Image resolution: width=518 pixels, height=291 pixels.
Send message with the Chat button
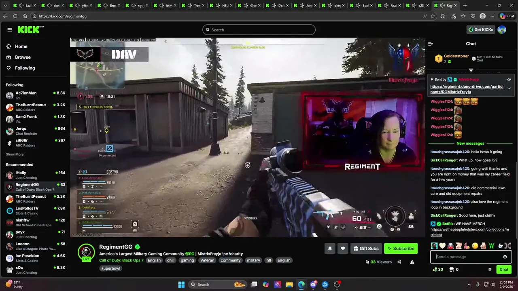[504, 270]
